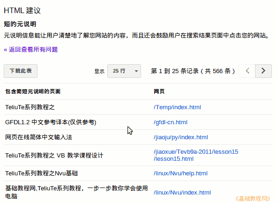Open the /gfdl-cn.html page link
The image size is (277, 203).
[x=171, y=122]
